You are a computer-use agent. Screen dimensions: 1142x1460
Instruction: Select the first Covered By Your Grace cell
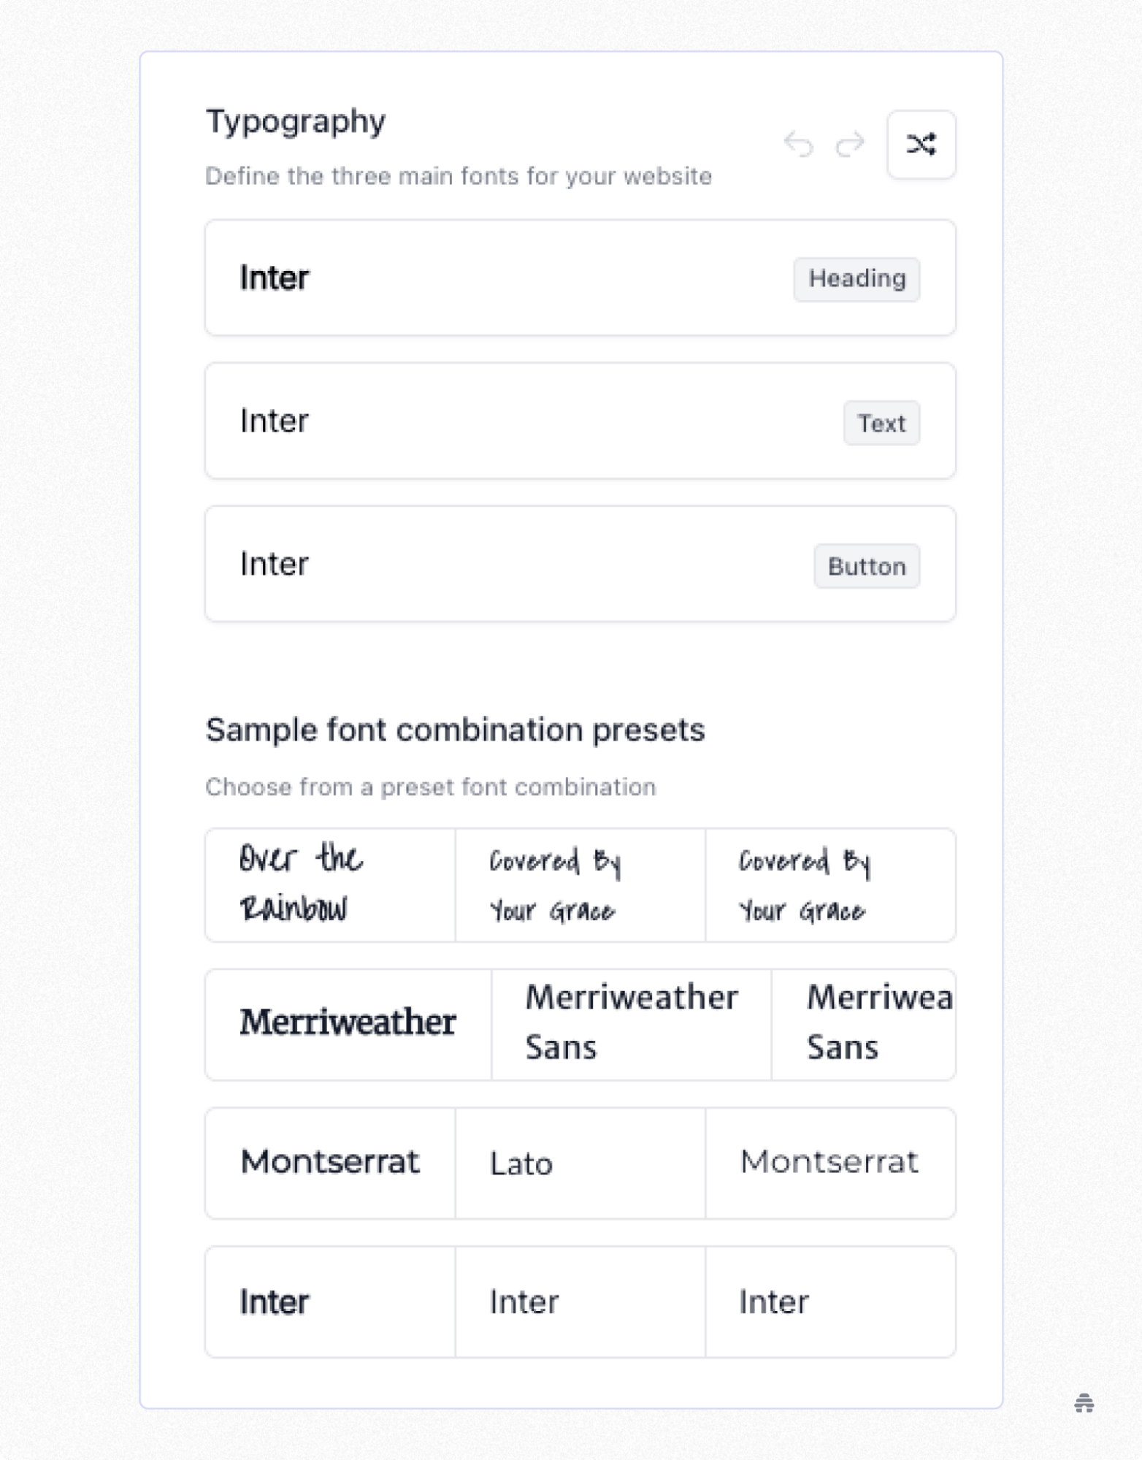[x=579, y=884]
